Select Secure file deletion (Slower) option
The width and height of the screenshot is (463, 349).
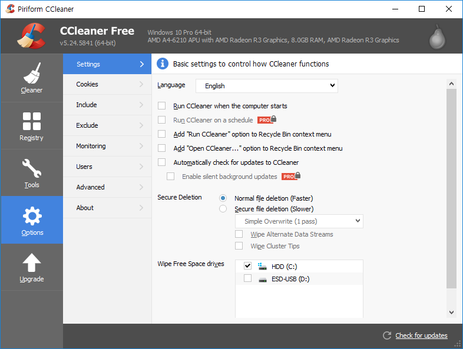click(223, 209)
